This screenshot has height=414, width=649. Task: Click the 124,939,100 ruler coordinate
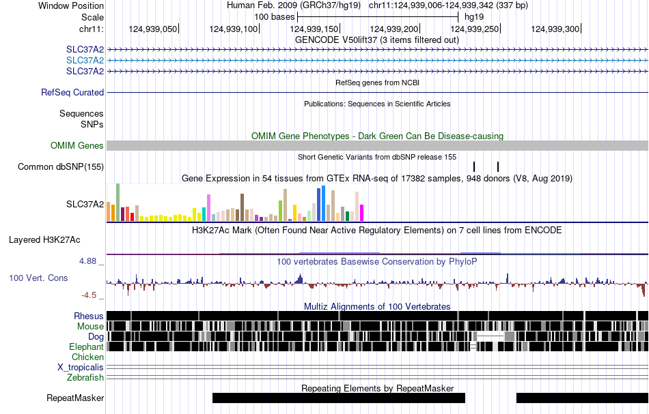(x=234, y=29)
